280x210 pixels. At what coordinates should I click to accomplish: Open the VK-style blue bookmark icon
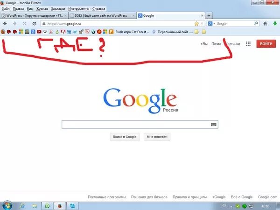click(69, 32)
